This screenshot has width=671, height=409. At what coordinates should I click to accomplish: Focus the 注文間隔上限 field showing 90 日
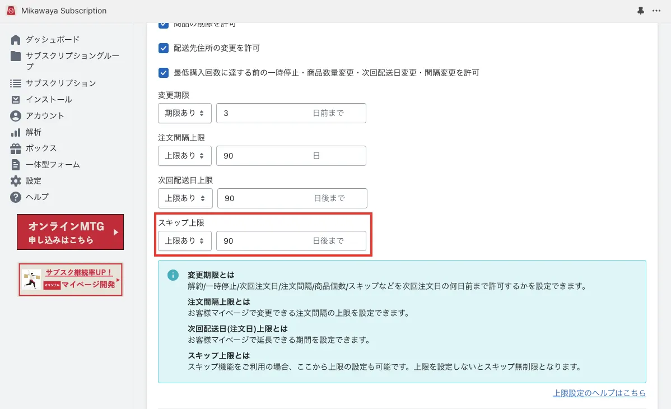click(x=291, y=155)
